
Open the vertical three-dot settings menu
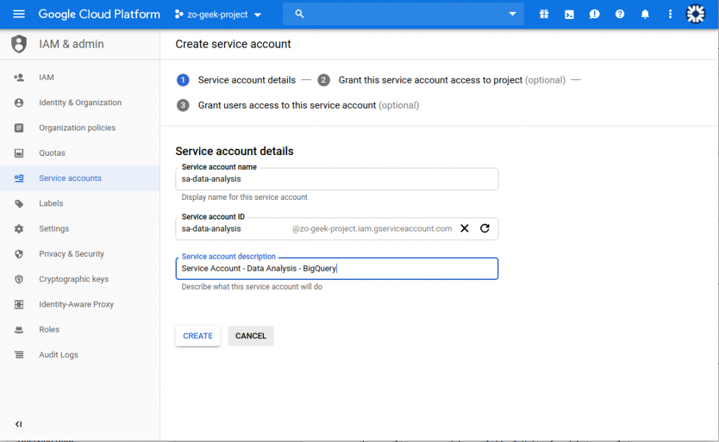coord(670,14)
